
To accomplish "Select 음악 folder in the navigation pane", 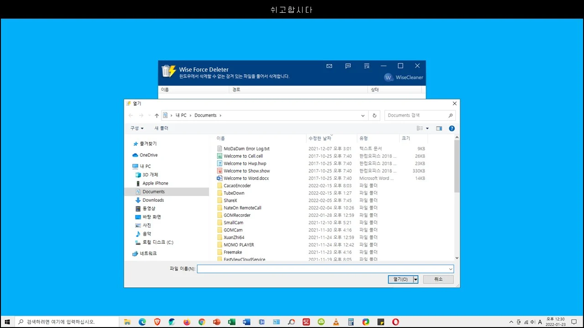I will [x=146, y=234].
